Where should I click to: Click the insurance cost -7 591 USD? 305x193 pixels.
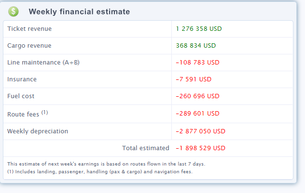[194, 79]
